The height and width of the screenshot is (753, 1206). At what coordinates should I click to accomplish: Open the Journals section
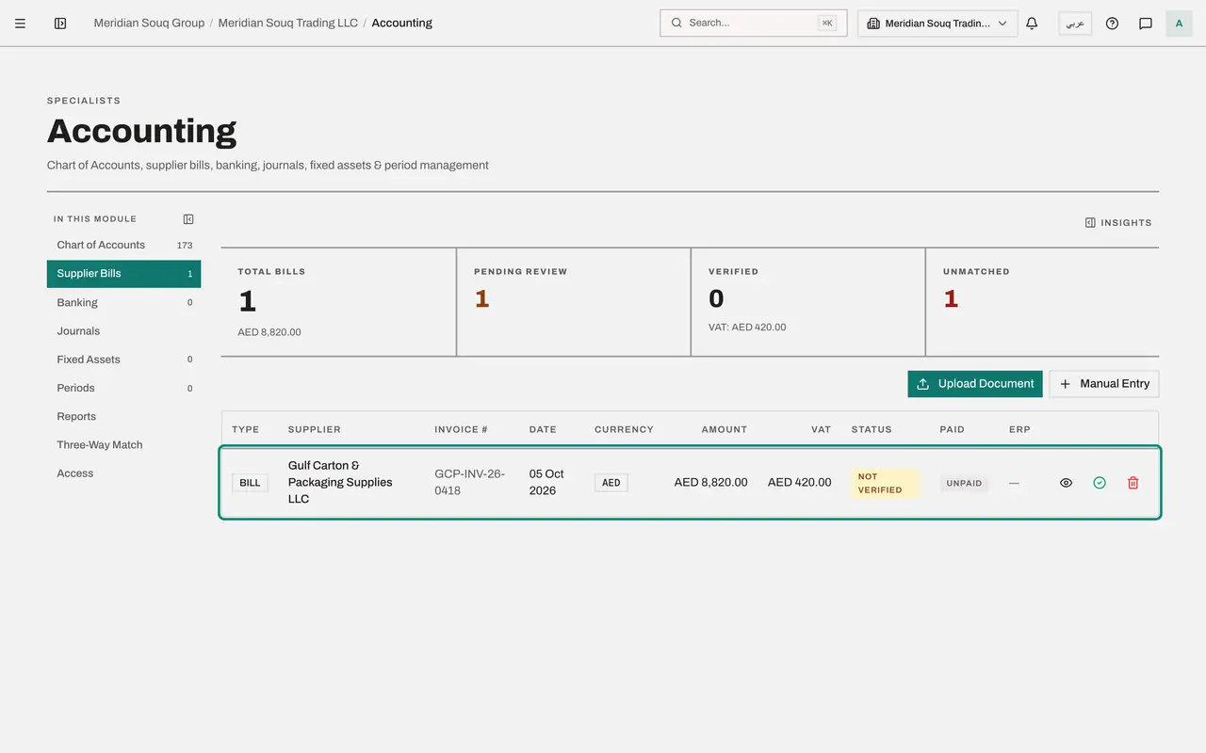(123, 331)
